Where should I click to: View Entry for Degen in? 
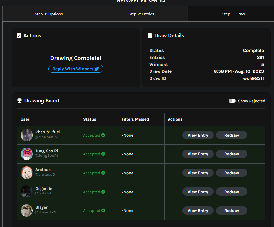pyautogui.click(x=198, y=192)
